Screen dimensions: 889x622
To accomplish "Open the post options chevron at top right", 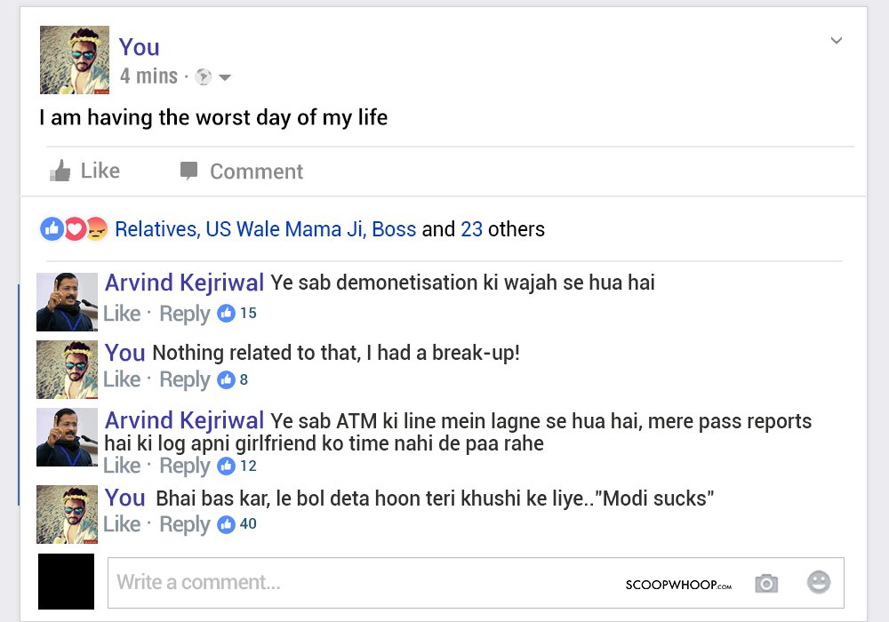I will click(837, 40).
